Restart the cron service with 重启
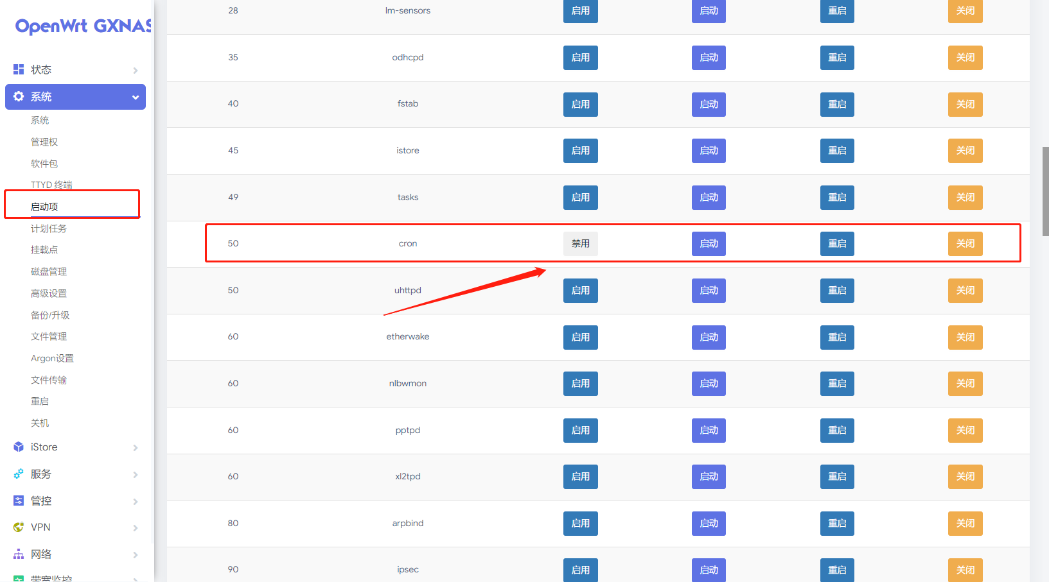Image resolution: width=1049 pixels, height=582 pixels. click(x=836, y=244)
